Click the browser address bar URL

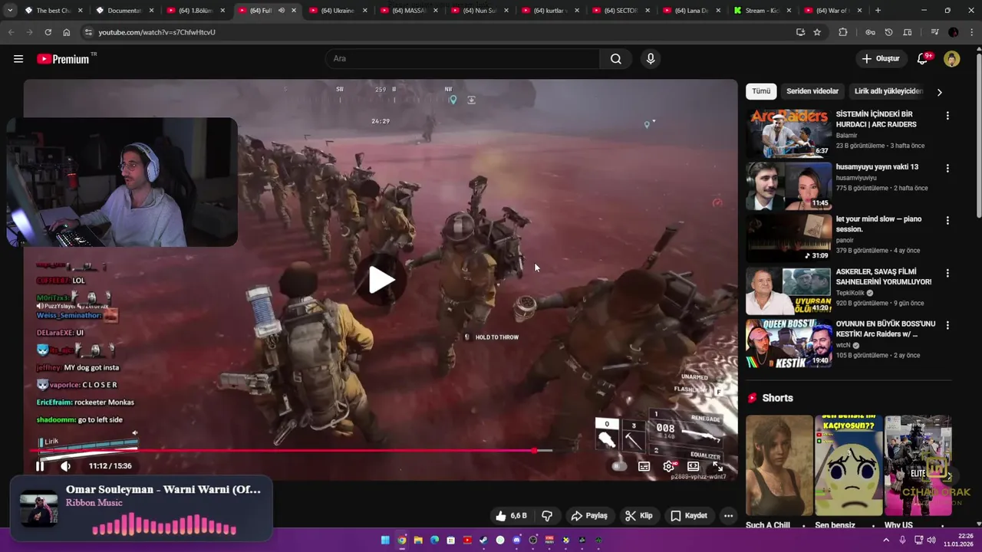(x=157, y=32)
